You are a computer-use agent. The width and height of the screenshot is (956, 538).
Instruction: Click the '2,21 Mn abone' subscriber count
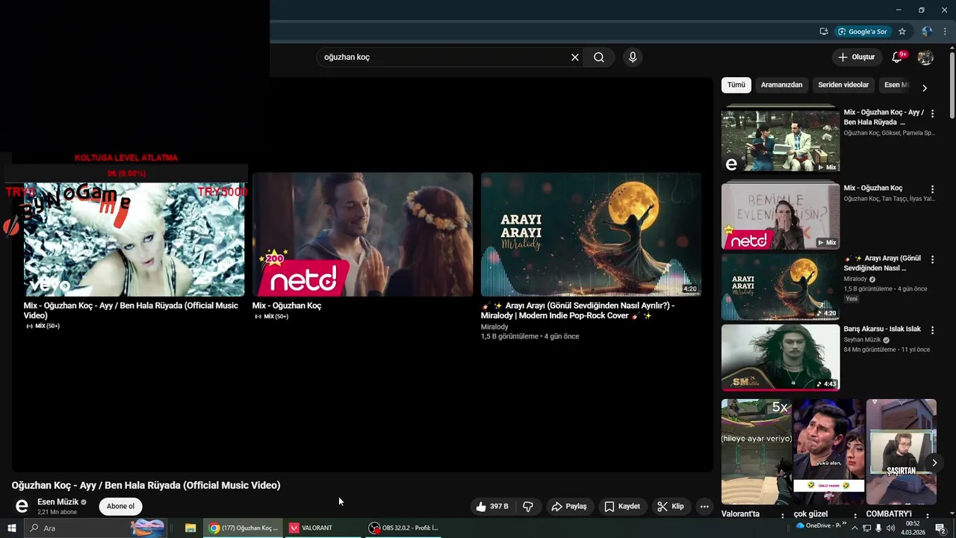[58, 512]
